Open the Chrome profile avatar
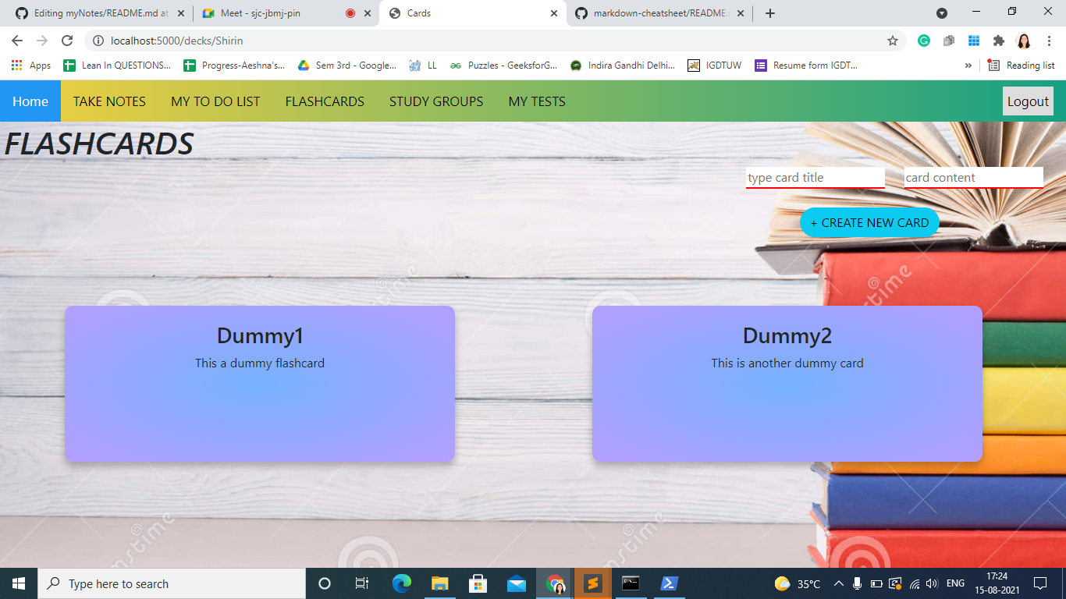Image resolution: width=1066 pixels, height=599 pixels. [1023, 41]
